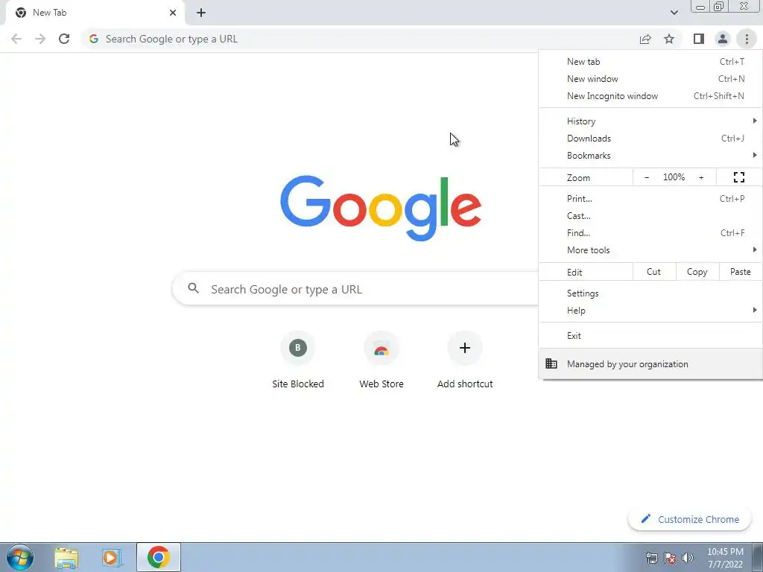Click the taskbar clock showing 10:45 PM

click(x=725, y=558)
